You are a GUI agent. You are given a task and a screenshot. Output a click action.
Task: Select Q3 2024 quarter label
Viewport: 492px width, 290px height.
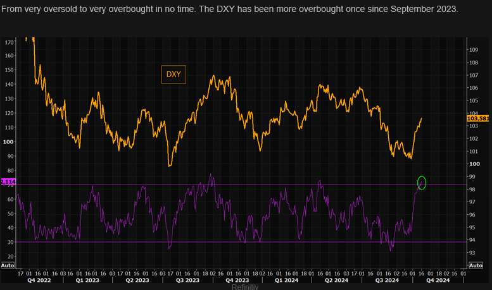pos(386,279)
